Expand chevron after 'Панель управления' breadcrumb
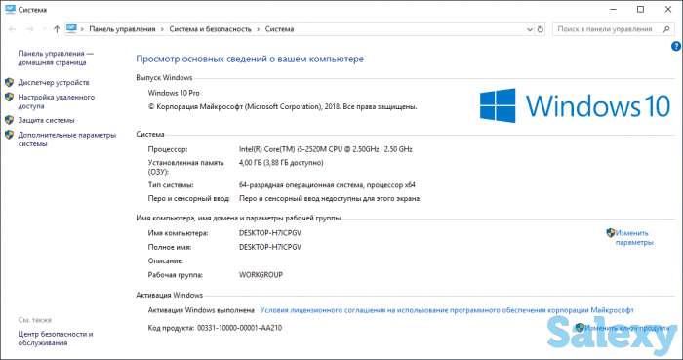683x360 pixels. [x=163, y=29]
